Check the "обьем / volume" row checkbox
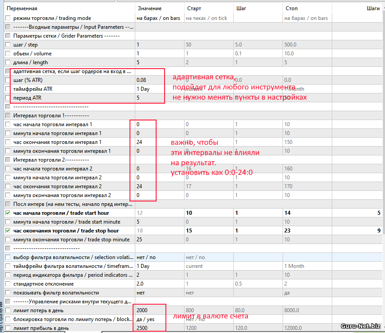The image size is (385, 333). click(x=8, y=54)
